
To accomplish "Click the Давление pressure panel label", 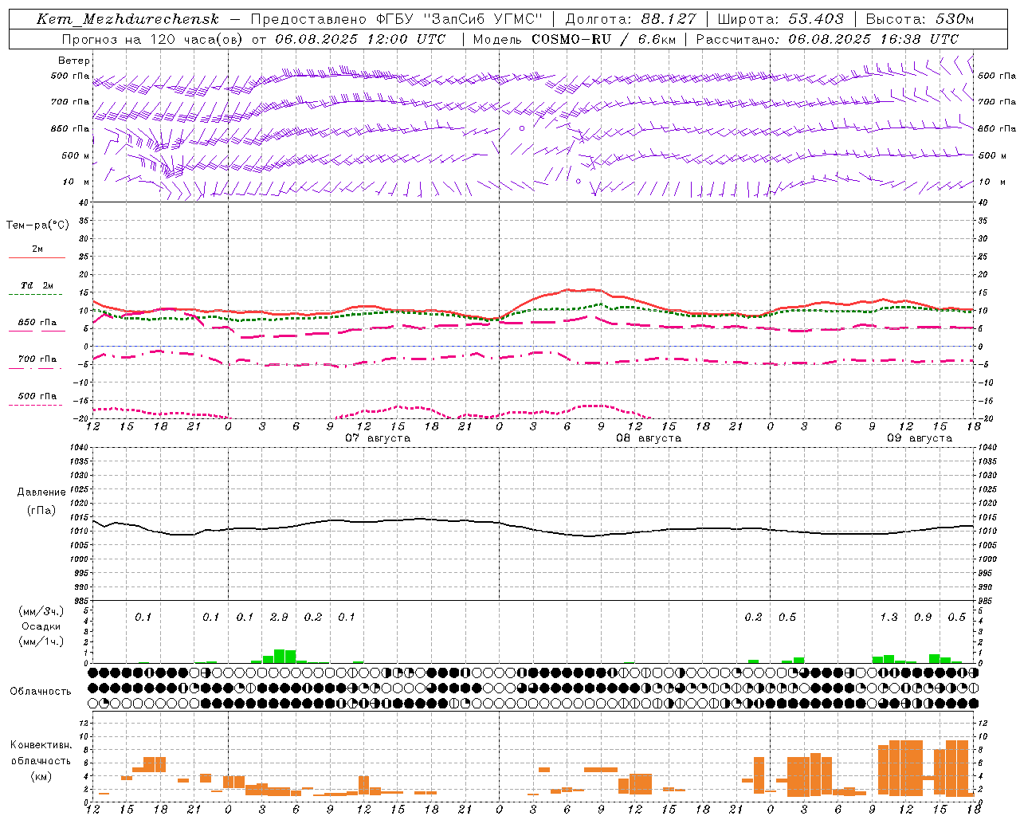I will click(x=41, y=492).
